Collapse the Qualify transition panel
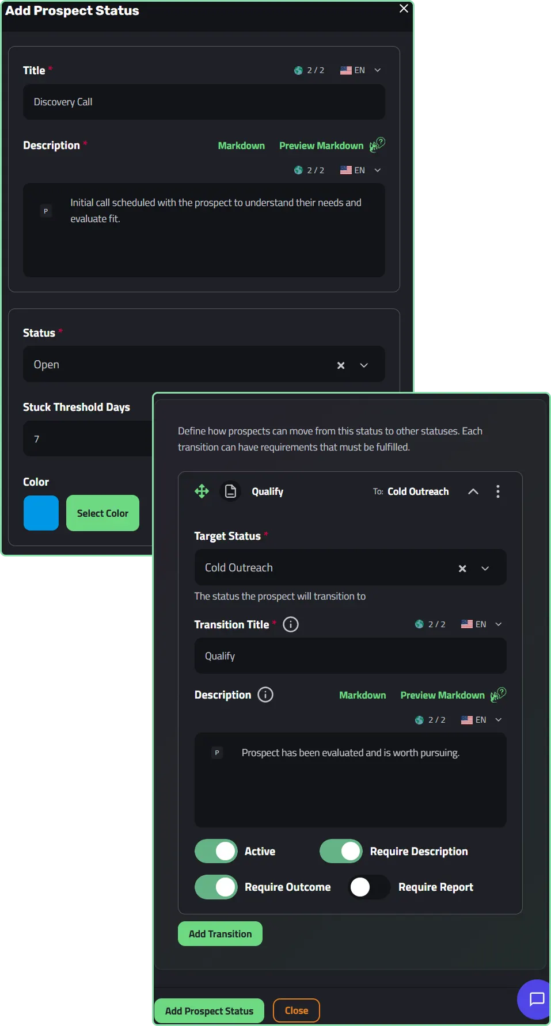Viewport: 551px width, 1026px height. coord(473,491)
